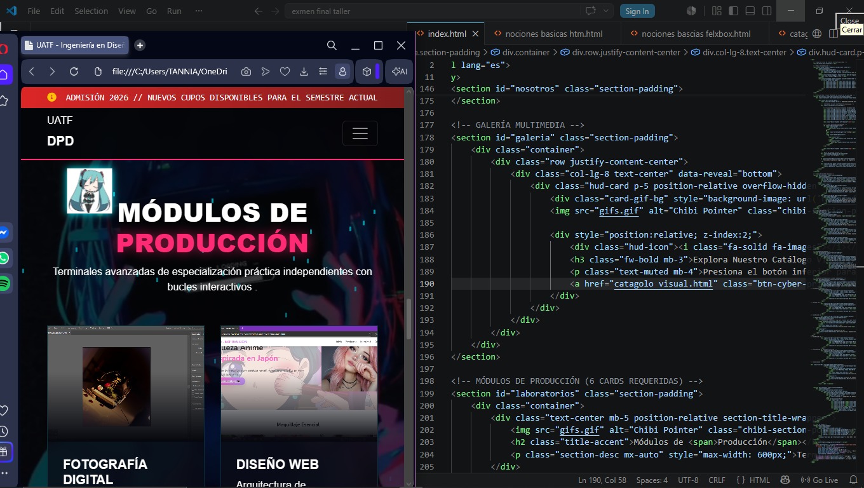Change indentation via 'Spaces: 4'
864x488 pixels.
pyautogui.click(x=652, y=480)
